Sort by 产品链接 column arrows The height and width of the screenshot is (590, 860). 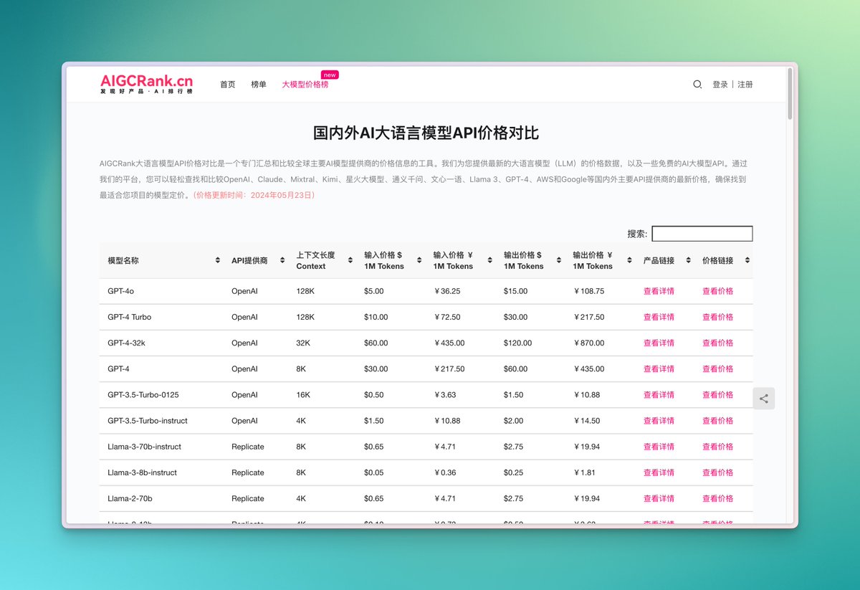click(689, 260)
